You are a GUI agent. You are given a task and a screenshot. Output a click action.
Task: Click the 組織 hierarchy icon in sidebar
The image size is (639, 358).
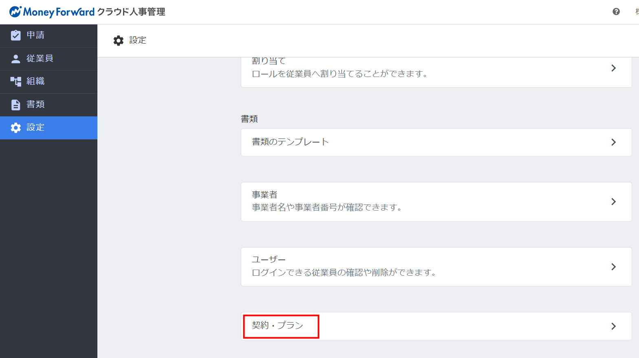pyautogui.click(x=15, y=81)
